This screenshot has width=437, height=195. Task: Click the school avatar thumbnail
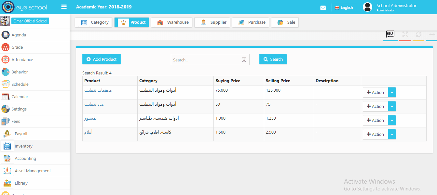click(5, 21)
